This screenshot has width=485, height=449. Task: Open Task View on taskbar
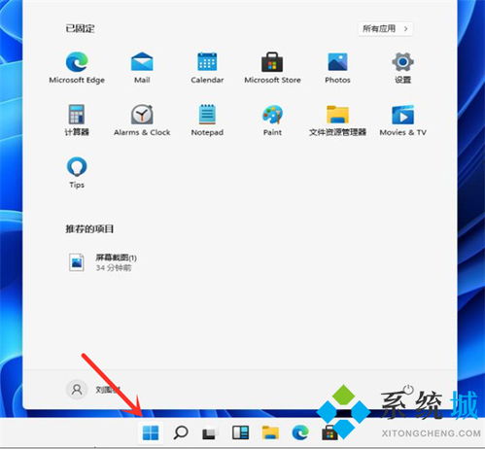coord(210,433)
